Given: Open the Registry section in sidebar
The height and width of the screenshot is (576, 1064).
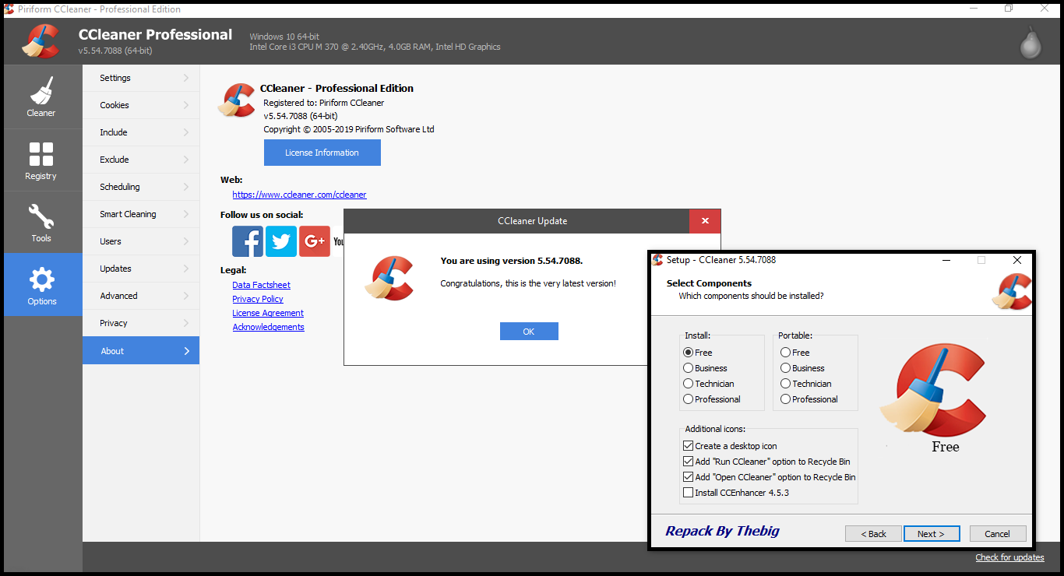Looking at the screenshot, I should coord(41,160).
